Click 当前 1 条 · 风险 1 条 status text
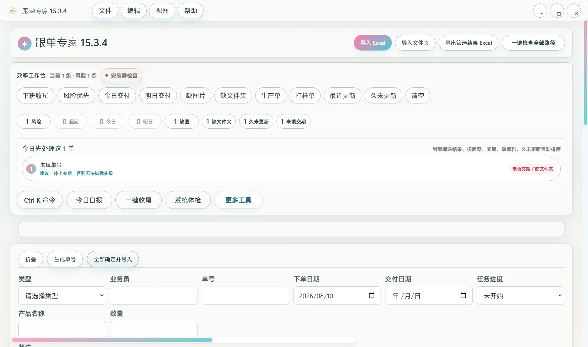Image resolution: width=588 pixels, height=347 pixels. pyautogui.click(x=73, y=76)
